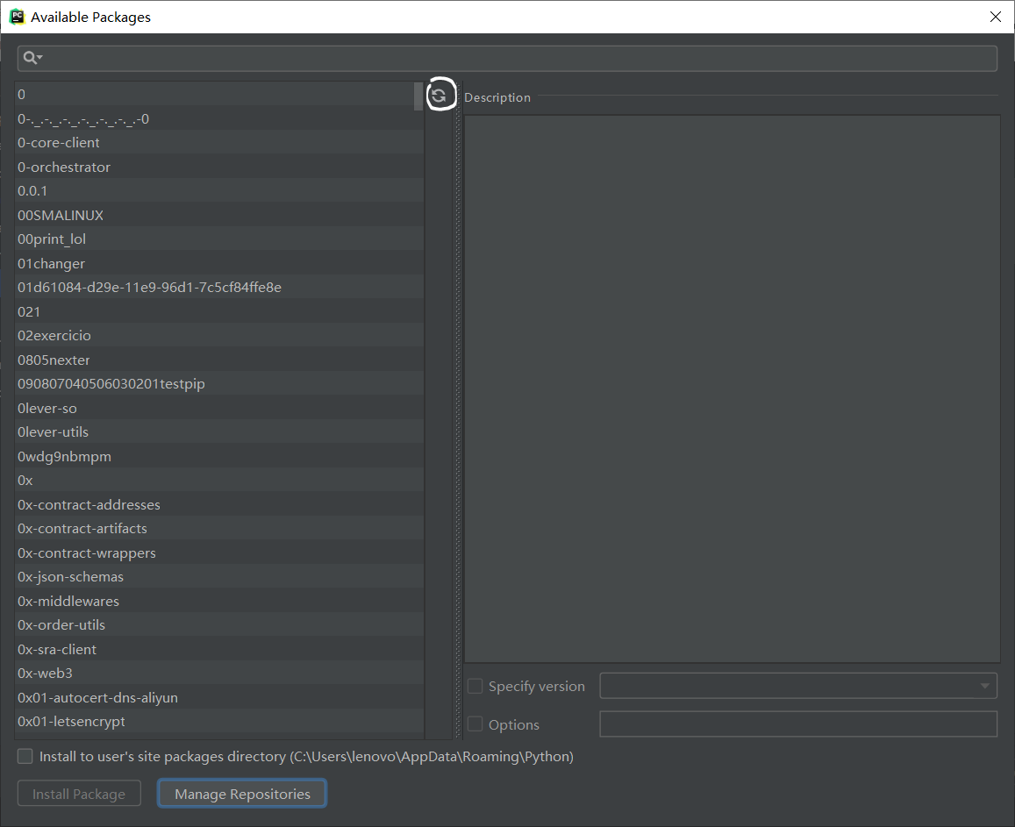Click the PyCharm icon in title bar
This screenshot has height=827, width=1015.
coord(17,17)
